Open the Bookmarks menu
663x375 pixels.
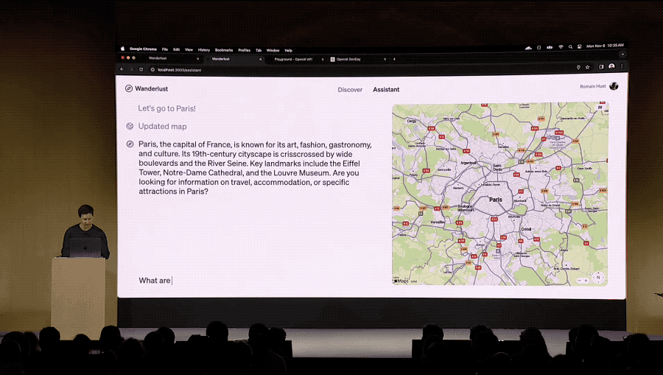[224, 50]
